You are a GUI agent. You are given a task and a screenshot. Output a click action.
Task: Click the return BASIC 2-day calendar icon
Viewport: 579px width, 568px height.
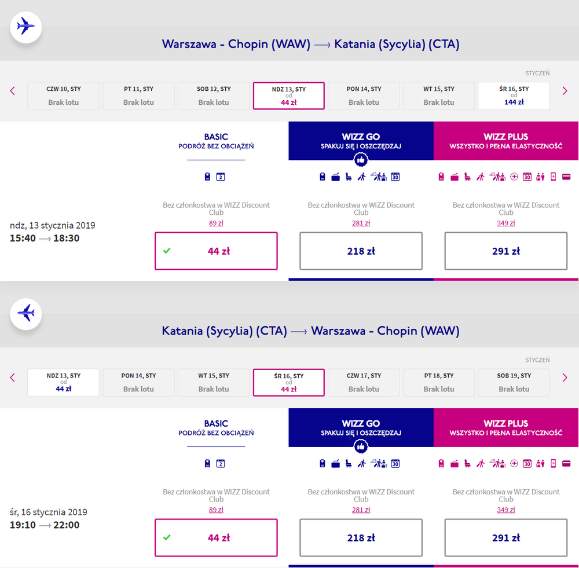(221, 463)
